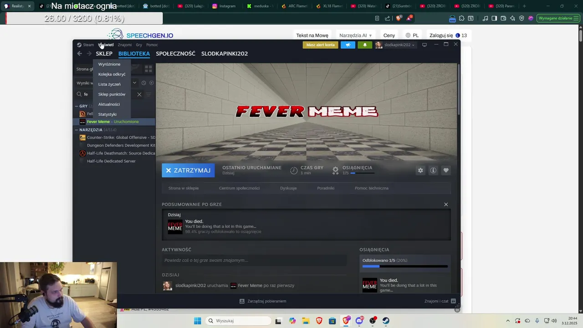Open the PL language selector
This screenshot has width=583, height=328.
click(412, 36)
